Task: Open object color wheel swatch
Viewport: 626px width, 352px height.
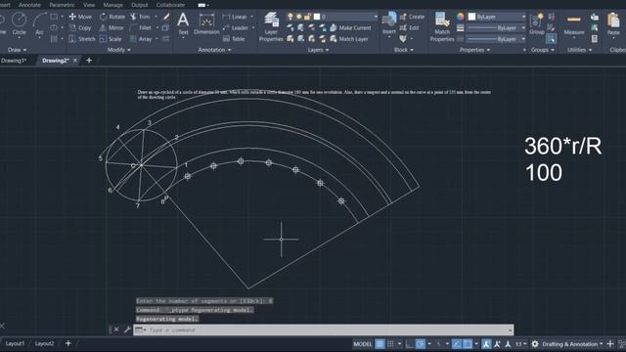Action: 461,17
